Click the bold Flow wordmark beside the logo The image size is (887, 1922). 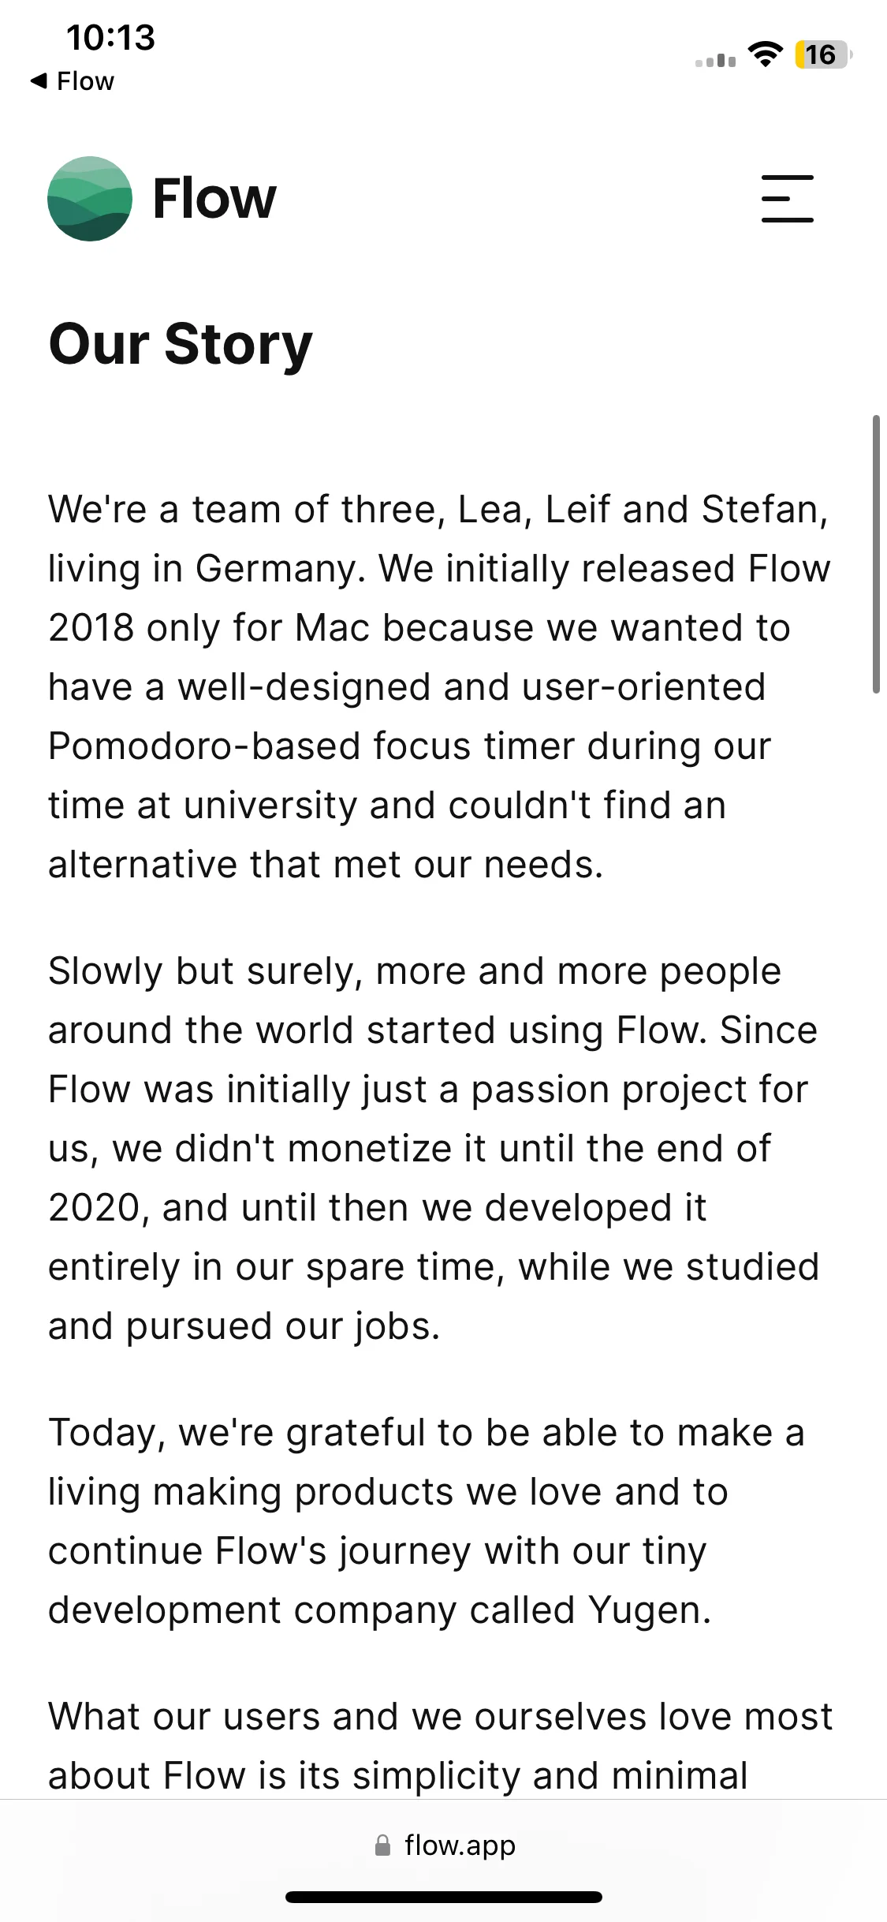pos(214,198)
